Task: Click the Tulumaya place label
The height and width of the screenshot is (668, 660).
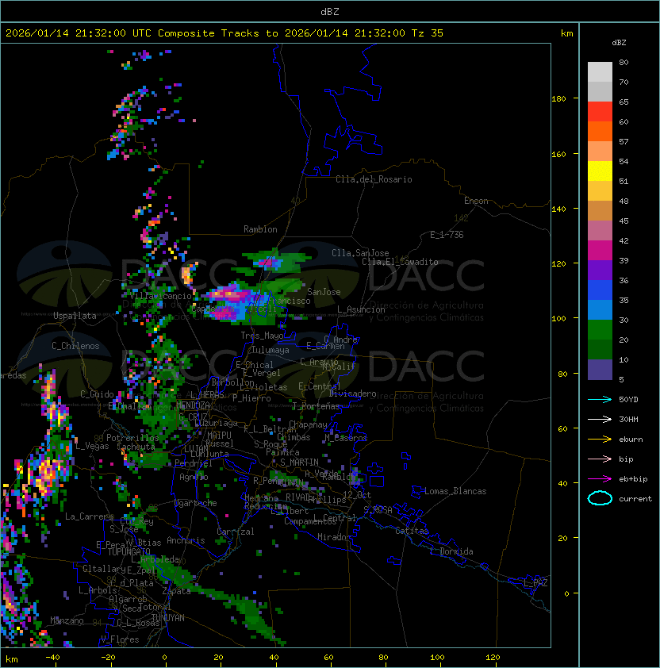Action: click(x=271, y=350)
